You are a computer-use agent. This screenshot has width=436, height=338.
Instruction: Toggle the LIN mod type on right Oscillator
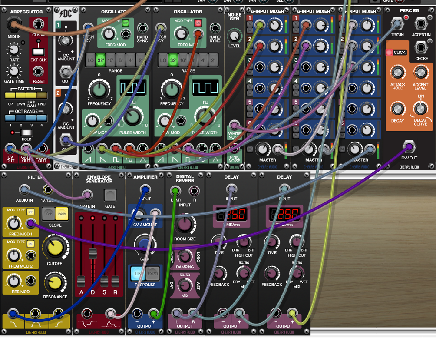tap(198, 23)
